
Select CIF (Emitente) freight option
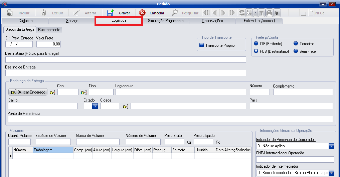tap(256, 44)
